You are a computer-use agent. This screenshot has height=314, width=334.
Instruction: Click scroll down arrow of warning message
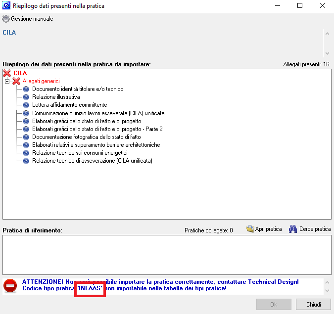328,291
